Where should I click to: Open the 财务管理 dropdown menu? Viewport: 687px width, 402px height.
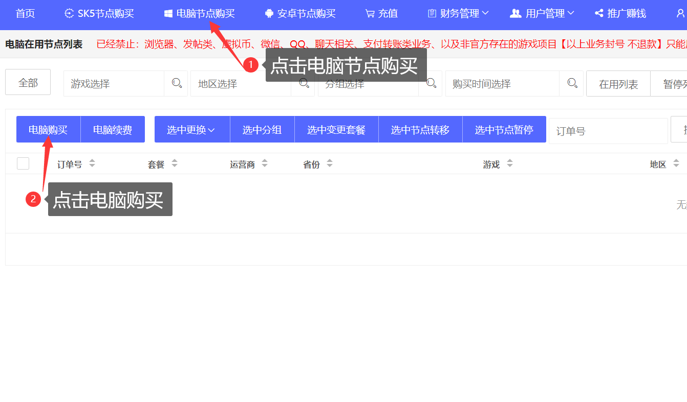(458, 14)
